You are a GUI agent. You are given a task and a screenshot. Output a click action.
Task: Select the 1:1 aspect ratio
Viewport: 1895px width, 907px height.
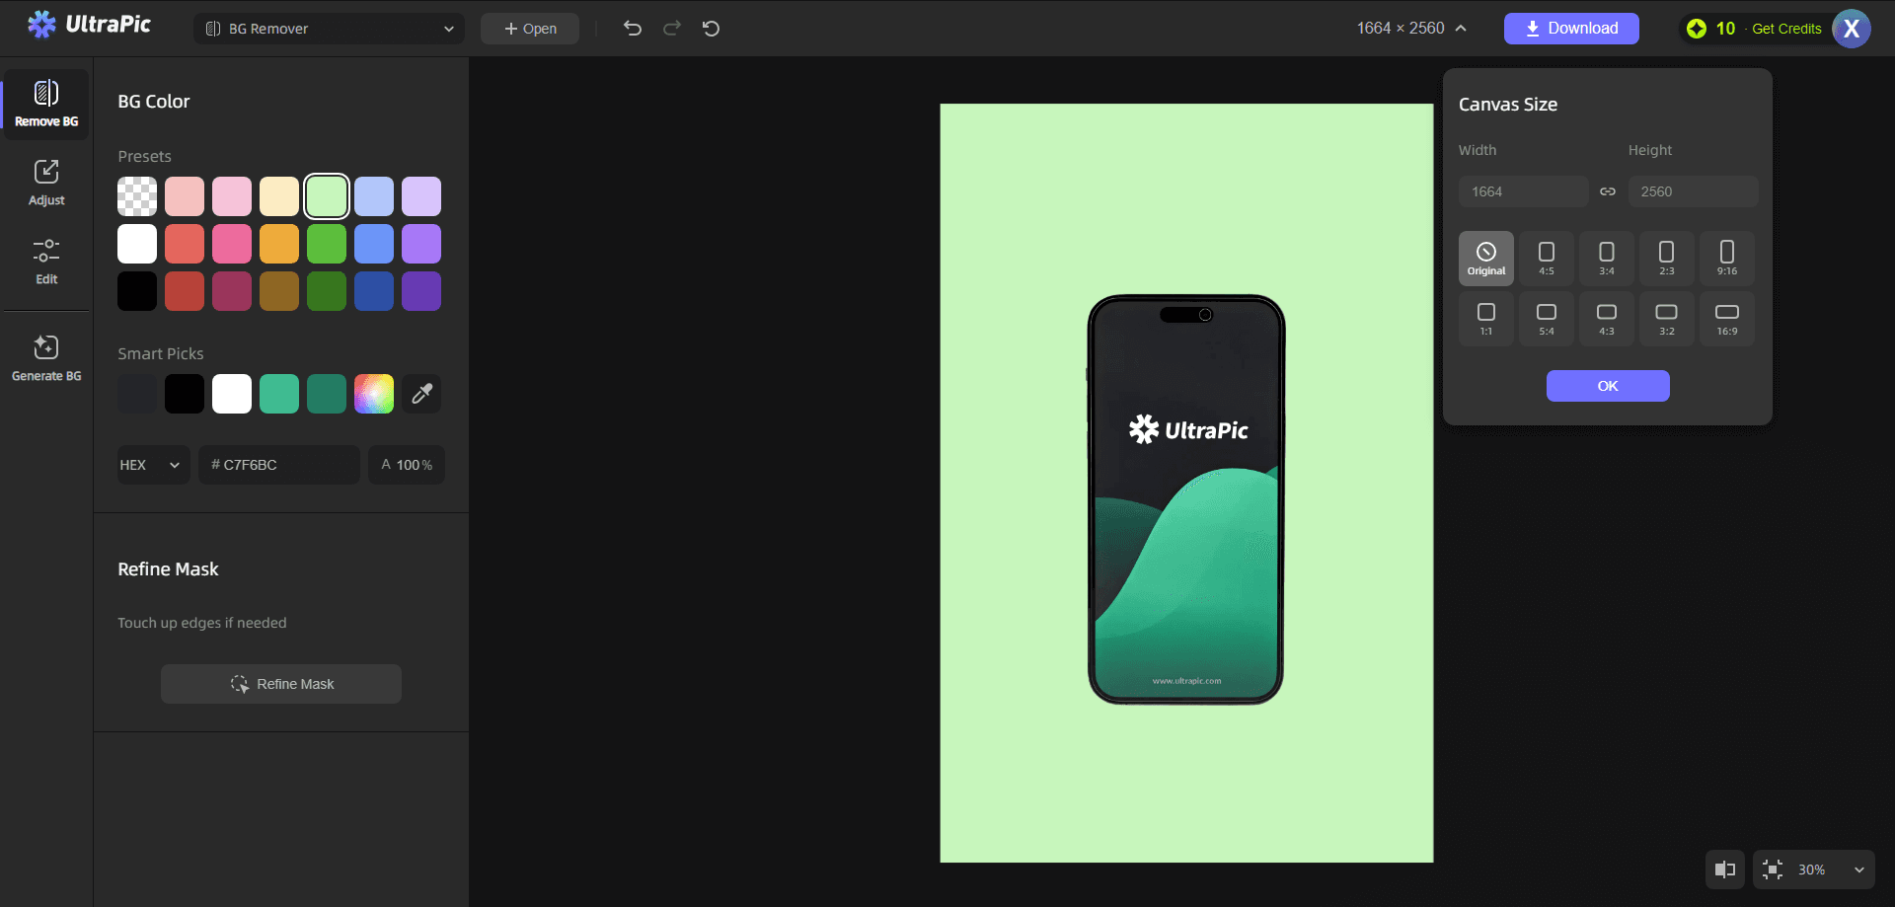1486,319
